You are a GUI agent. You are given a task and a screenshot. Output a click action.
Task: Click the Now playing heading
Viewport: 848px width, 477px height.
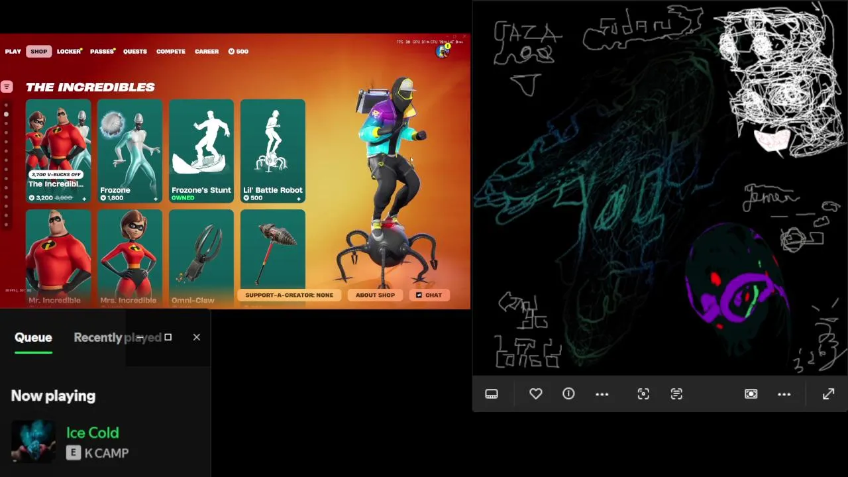(53, 396)
